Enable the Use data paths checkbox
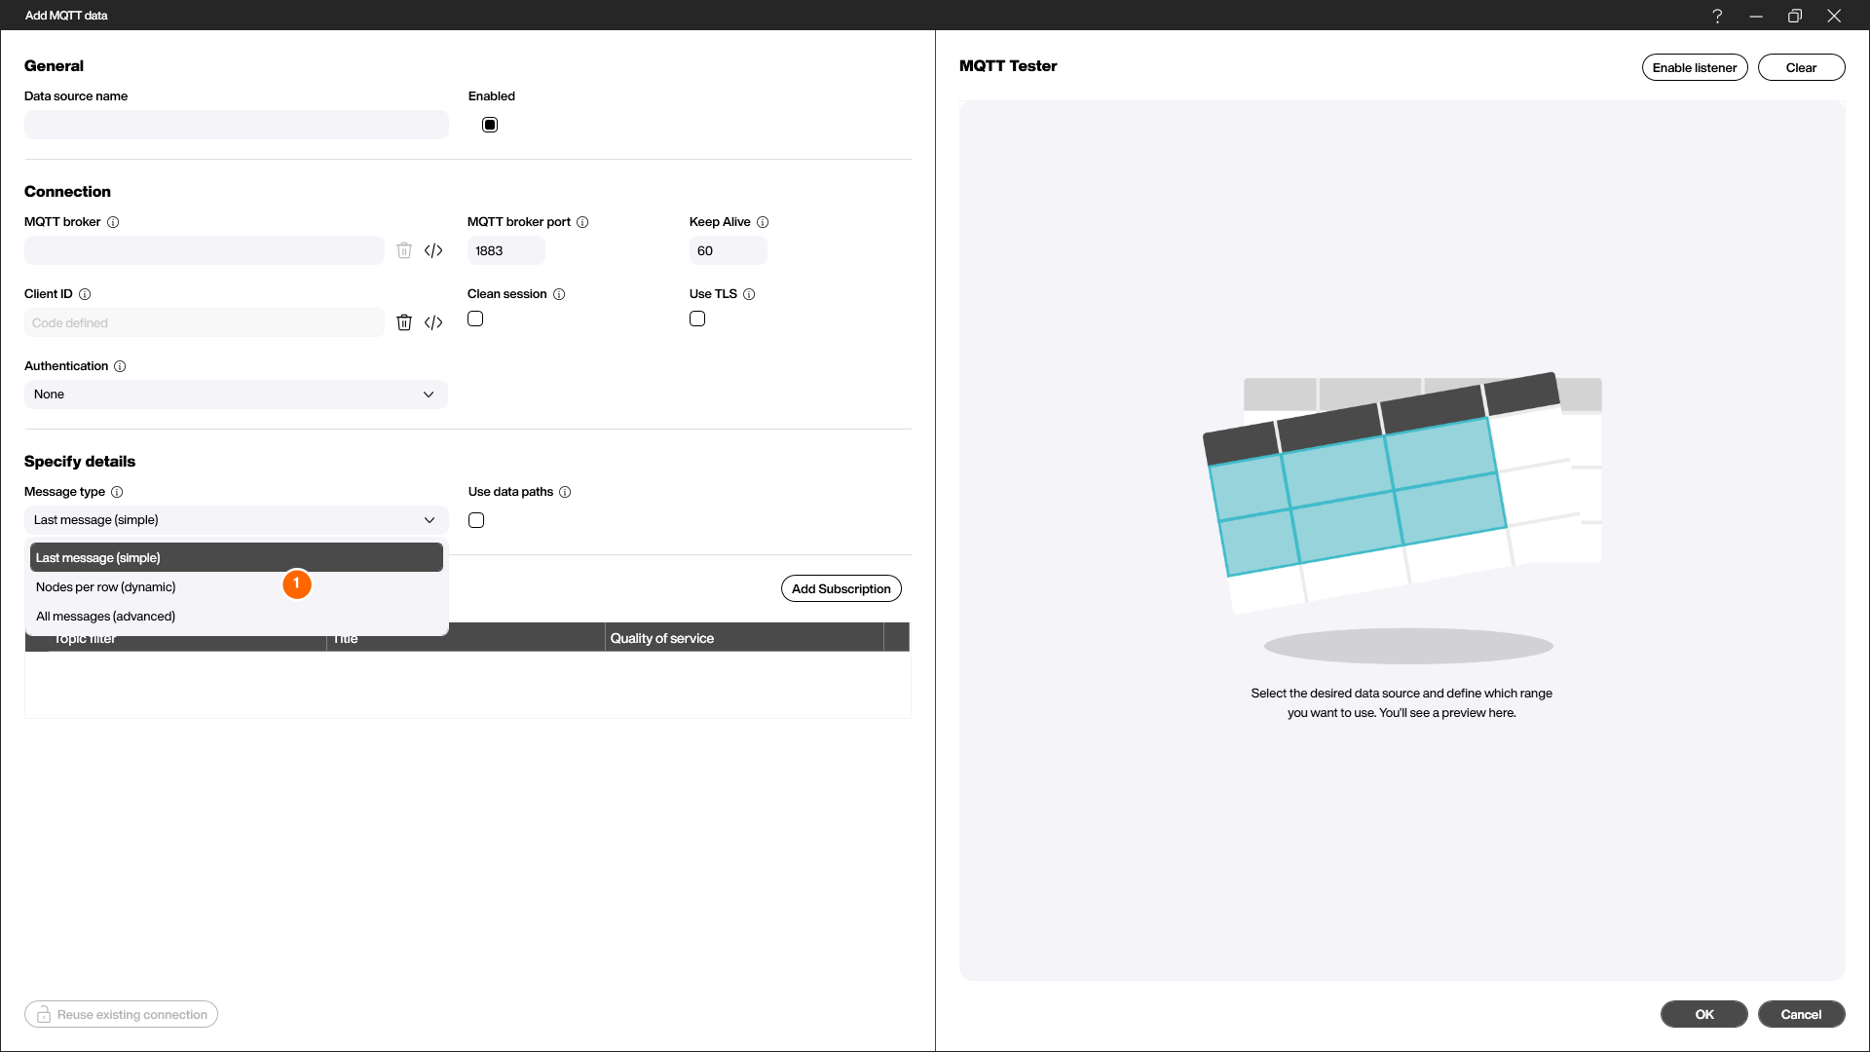1870x1052 pixels. point(476,520)
